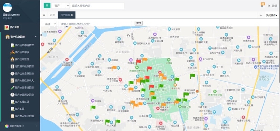This screenshot has height=131, width=280.
Task: Expand the 集团查询统计 sidebar section
Action: 20,126
